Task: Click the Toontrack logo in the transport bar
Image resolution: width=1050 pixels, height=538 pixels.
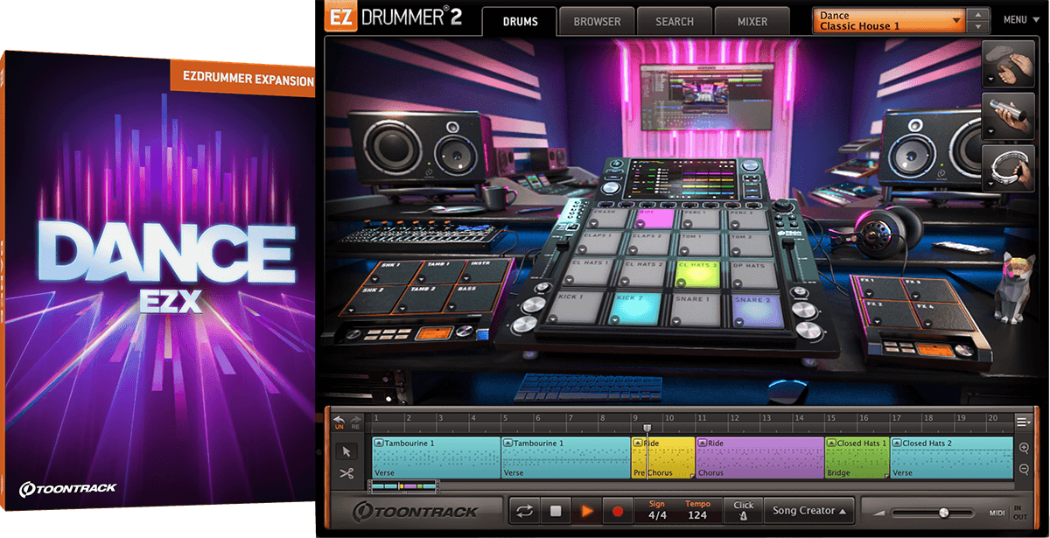Action: (x=416, y=512)
